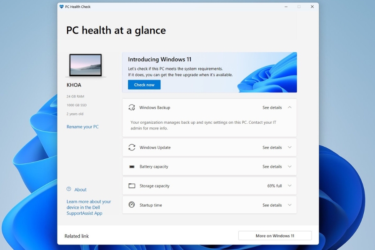Close the PC Health Check window
Image resolution: width=375 pixels, height=250 pixels.
coord(312,7)
